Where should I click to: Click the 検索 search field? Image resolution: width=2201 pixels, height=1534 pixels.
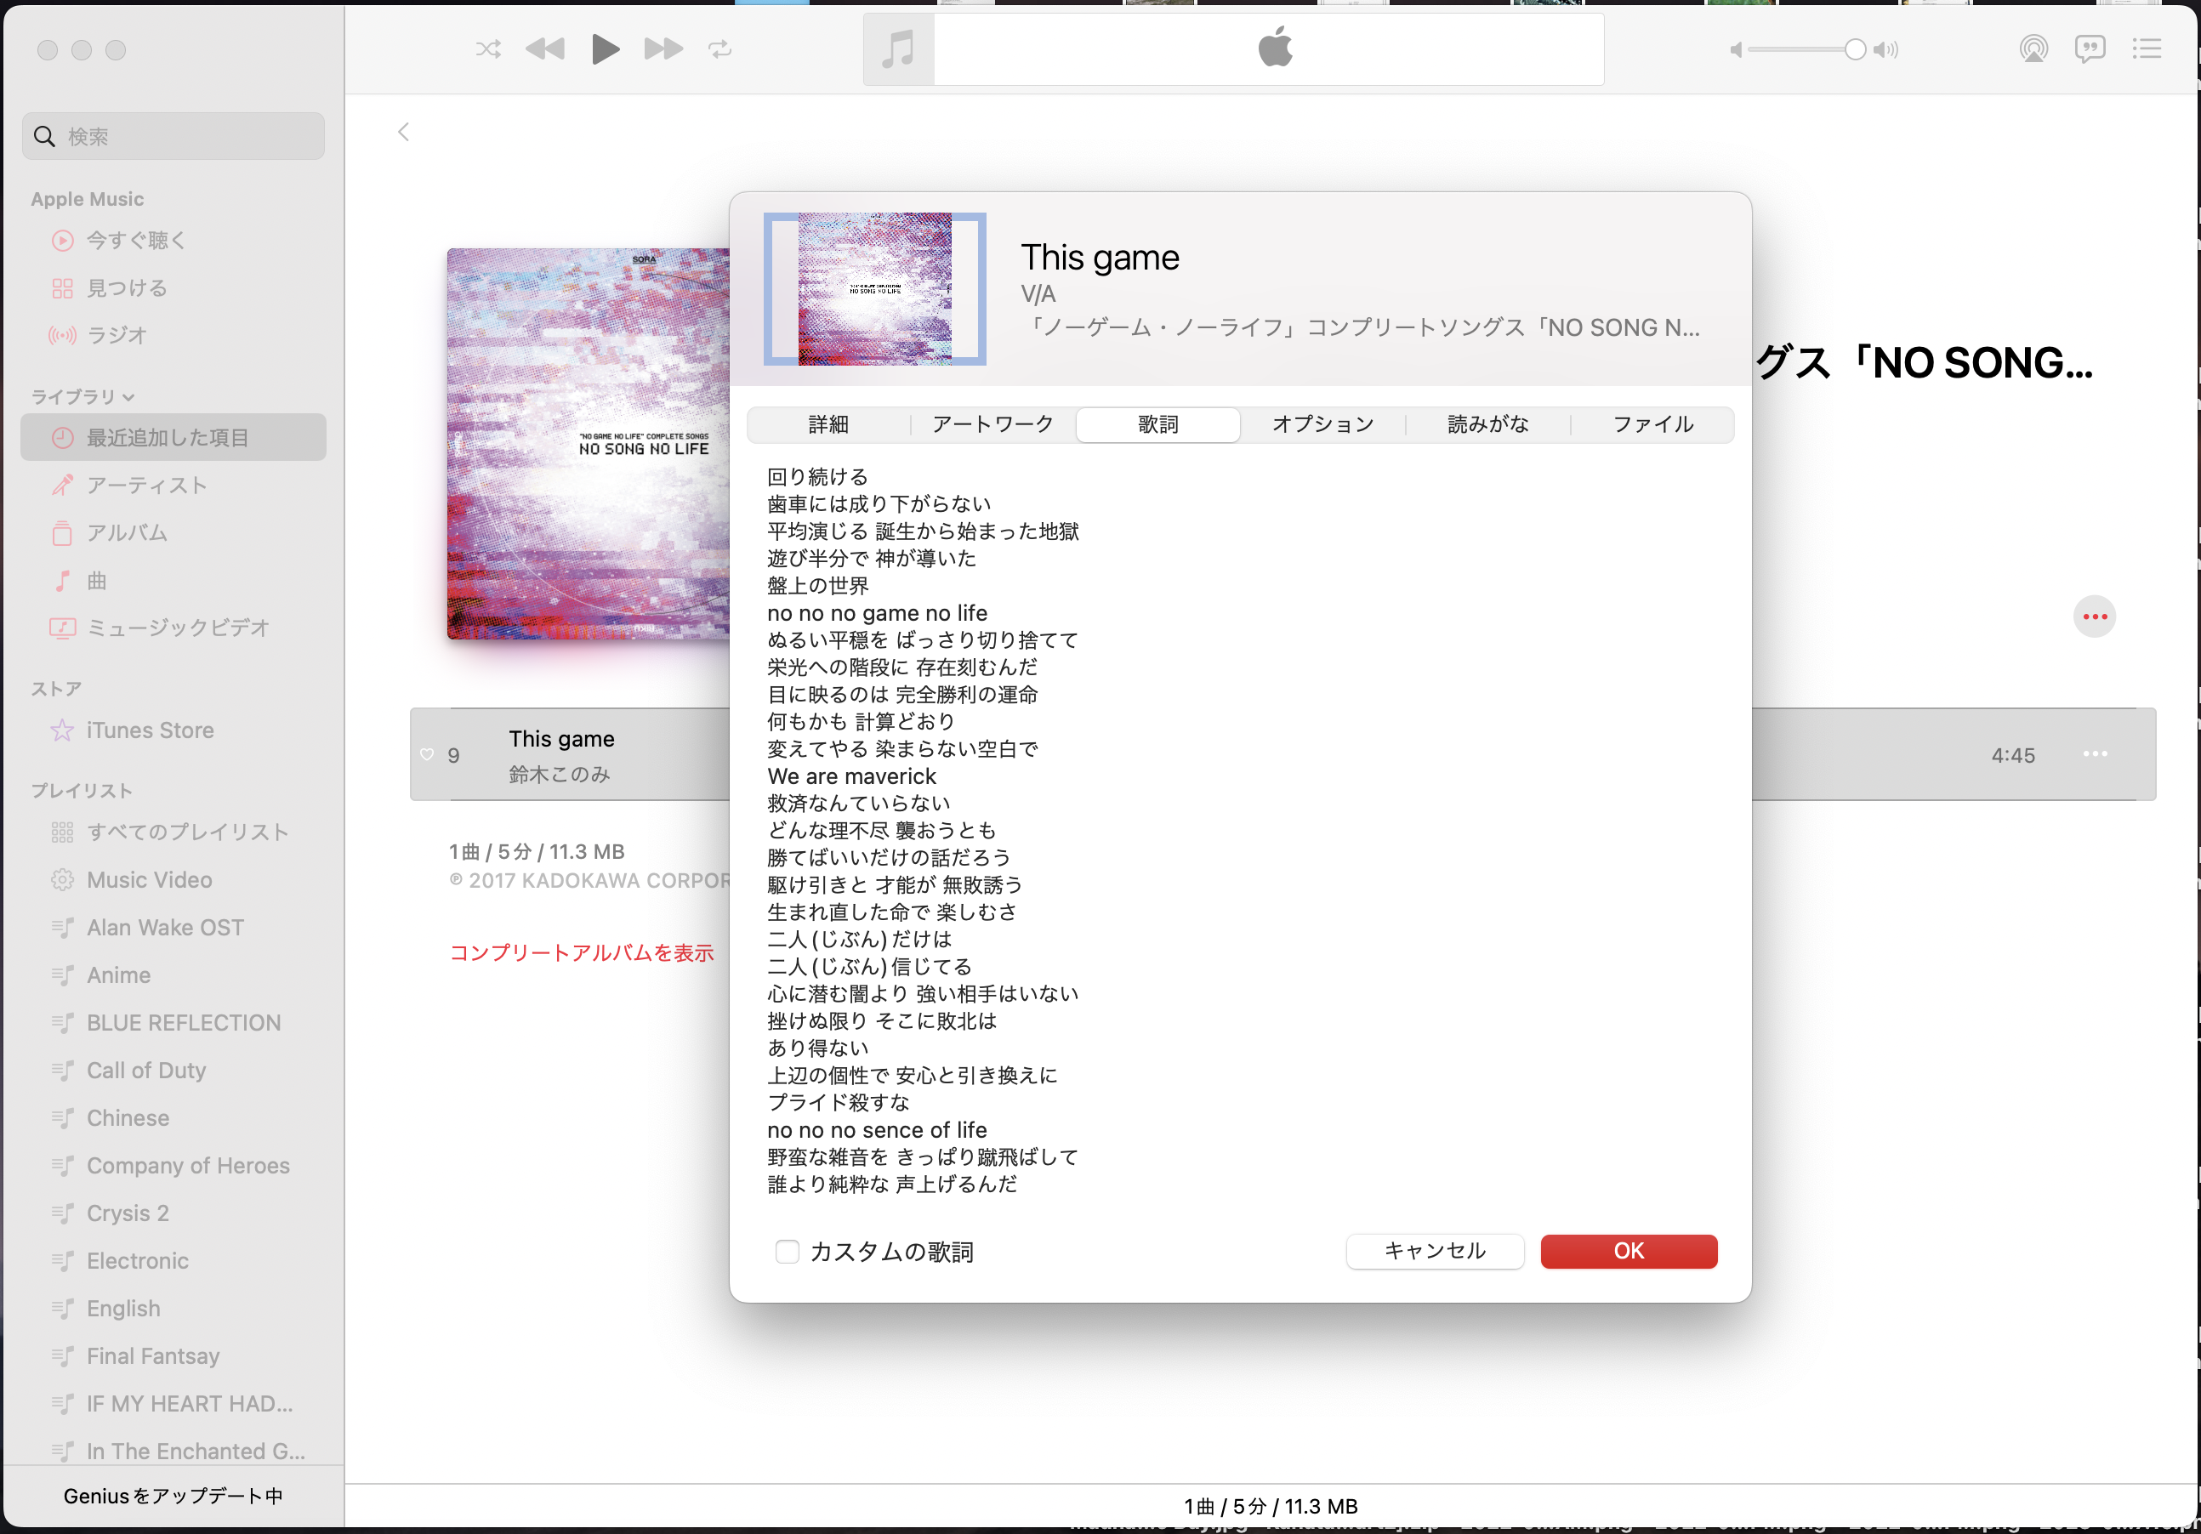pyautogui.click(x=173, y=136)
